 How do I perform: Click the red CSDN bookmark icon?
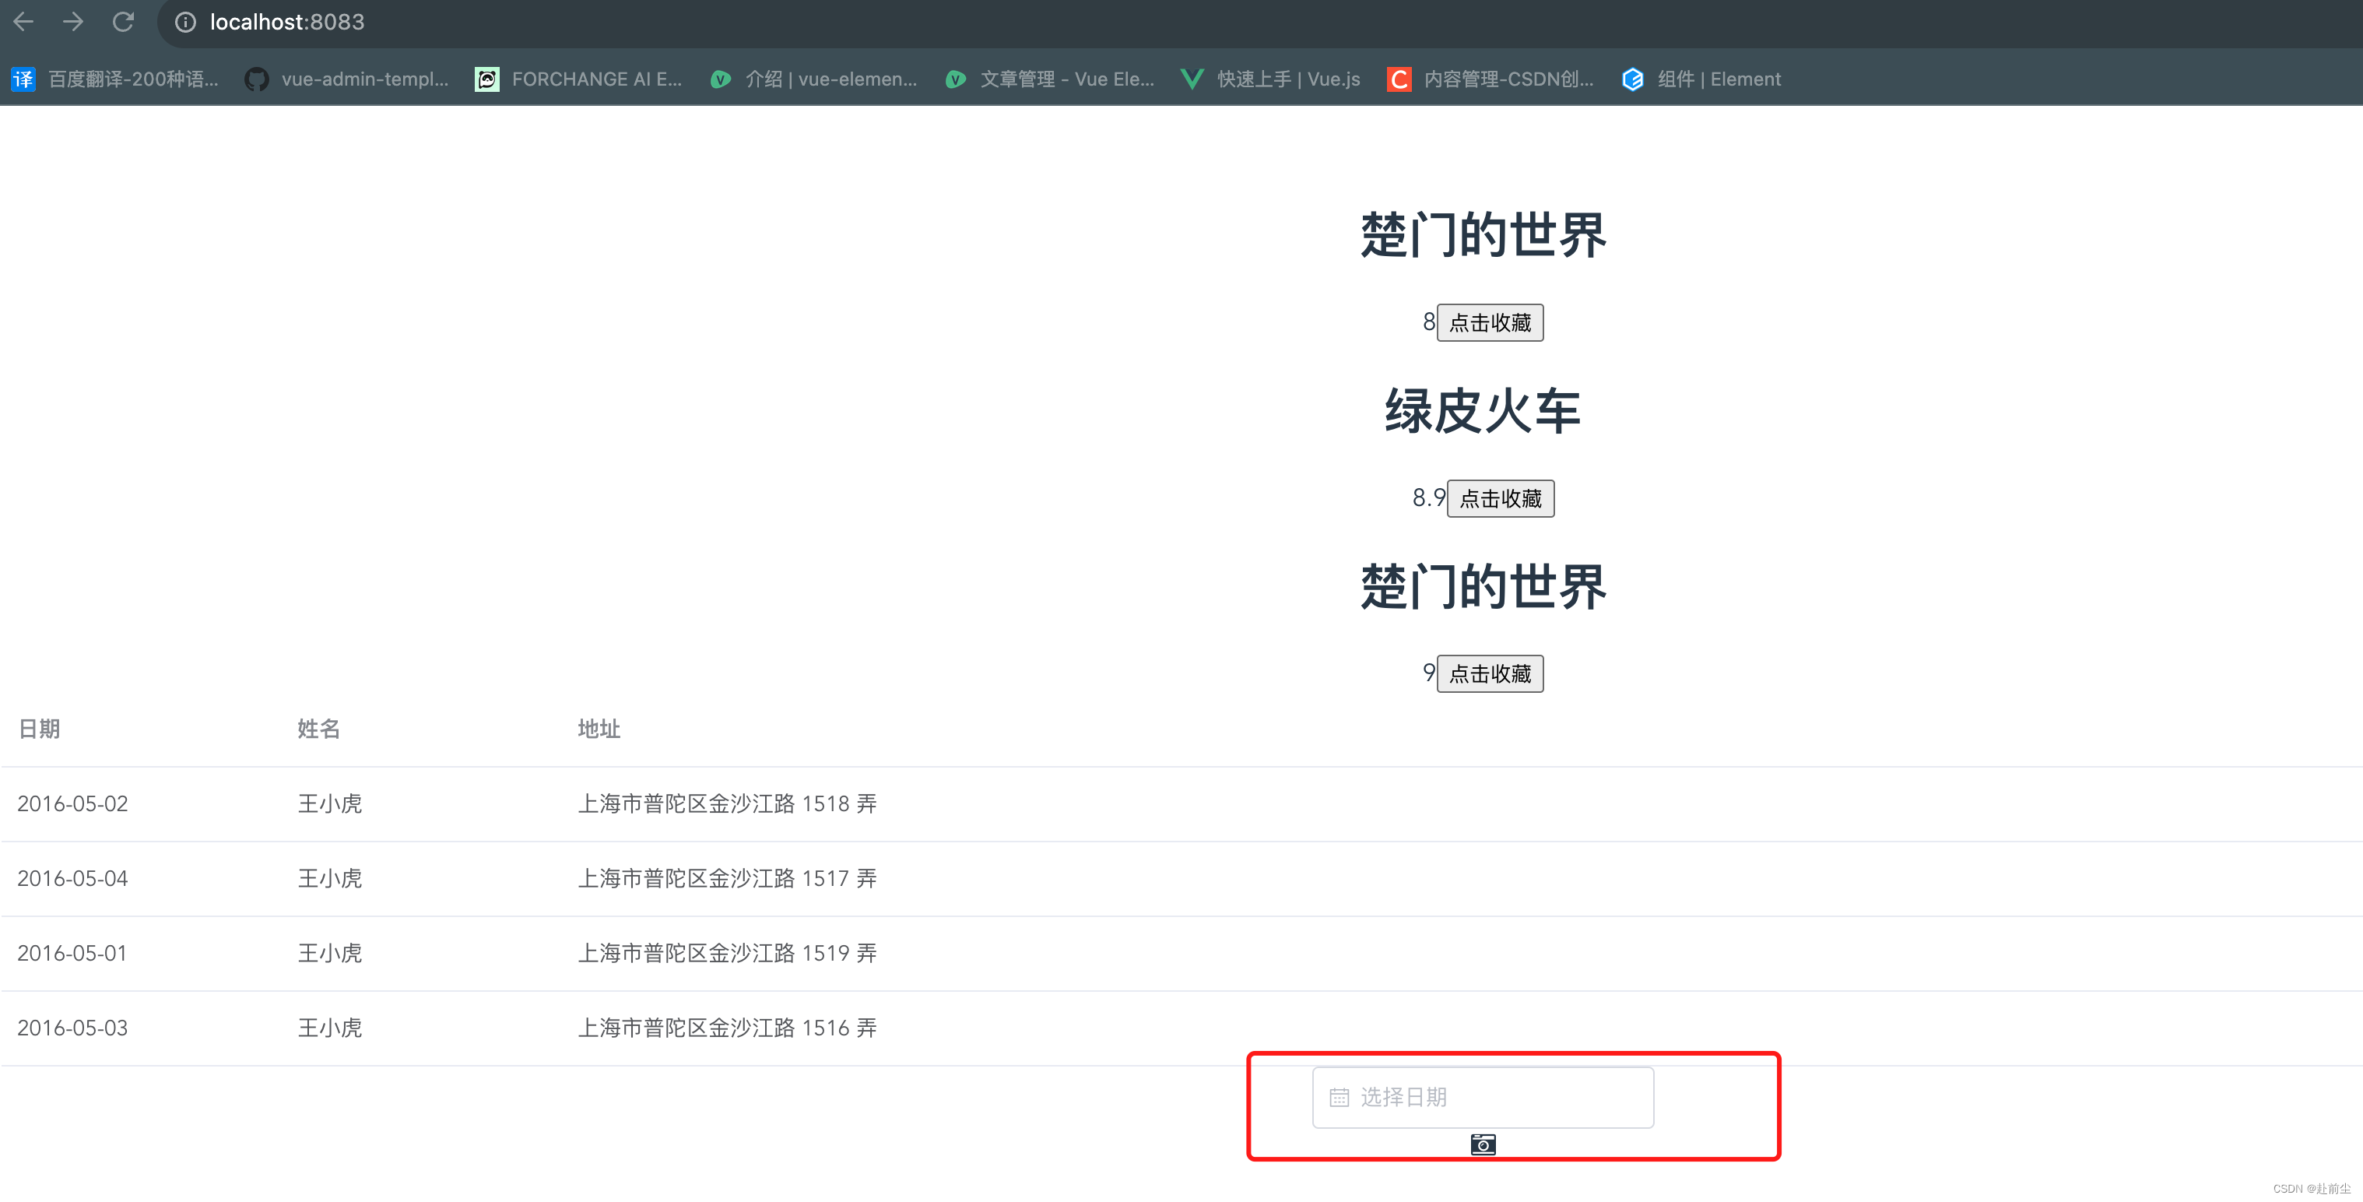[1399, 79]
